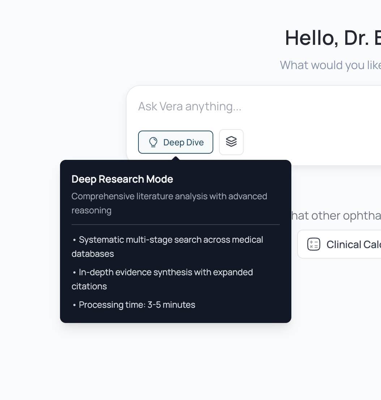Click the divider line inside the tooltip
Viewport: 381px width, 400px height.
pyautogui.click(x=176, y=225)
